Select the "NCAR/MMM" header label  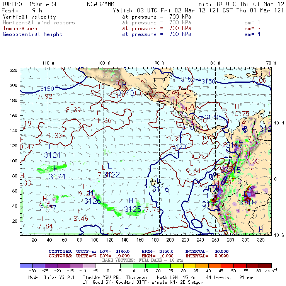click(100, 4)
